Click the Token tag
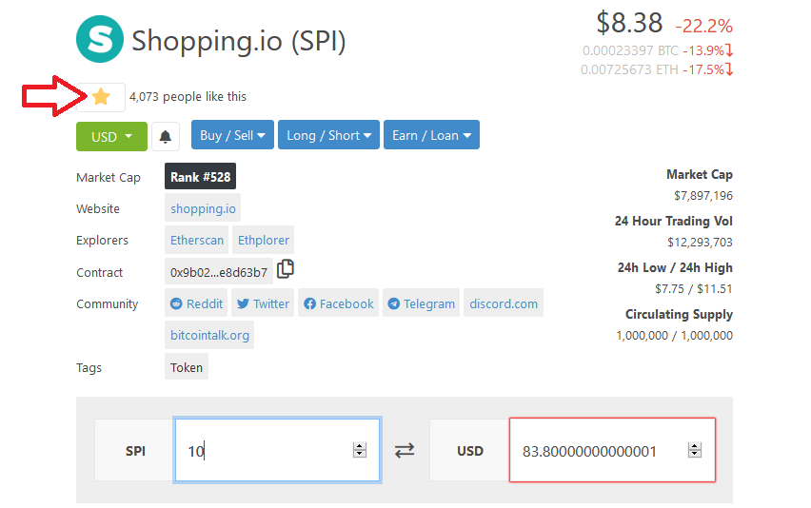811x508 pixels. (x=187, y=367)
